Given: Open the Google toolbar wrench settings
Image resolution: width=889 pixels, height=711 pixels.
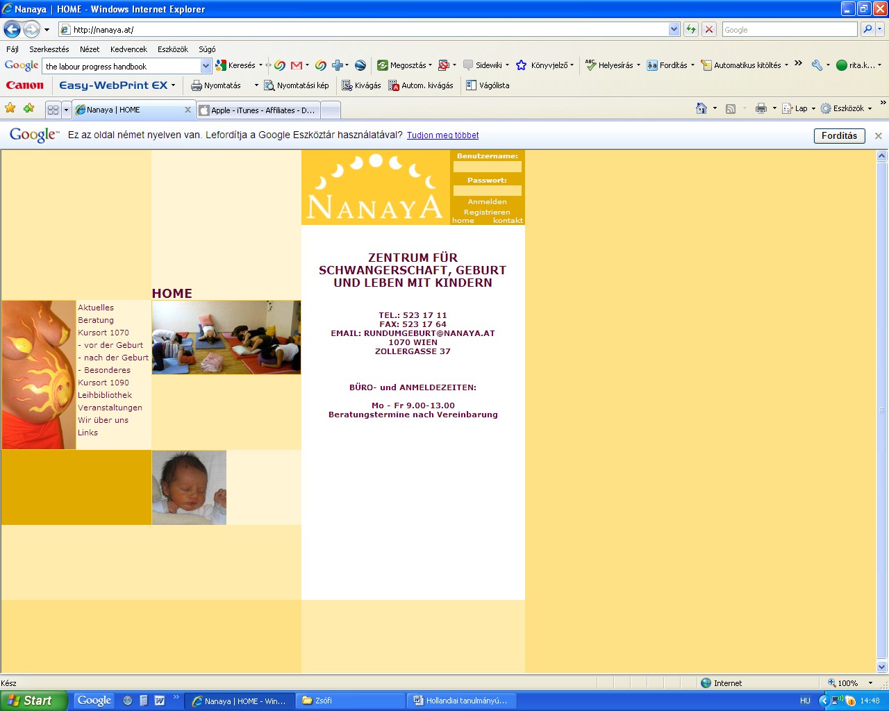Looking at the screenshot, I should [x=817, y=65].
